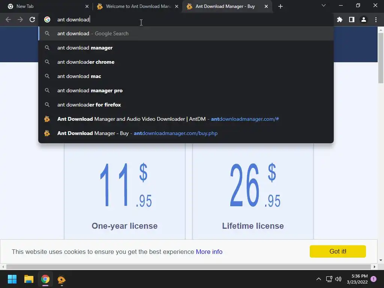Image resolution: width=384 pixels, height=288 pixels.
Task: Click the 26.95 price figure
Action: click(x=255, y=185)
